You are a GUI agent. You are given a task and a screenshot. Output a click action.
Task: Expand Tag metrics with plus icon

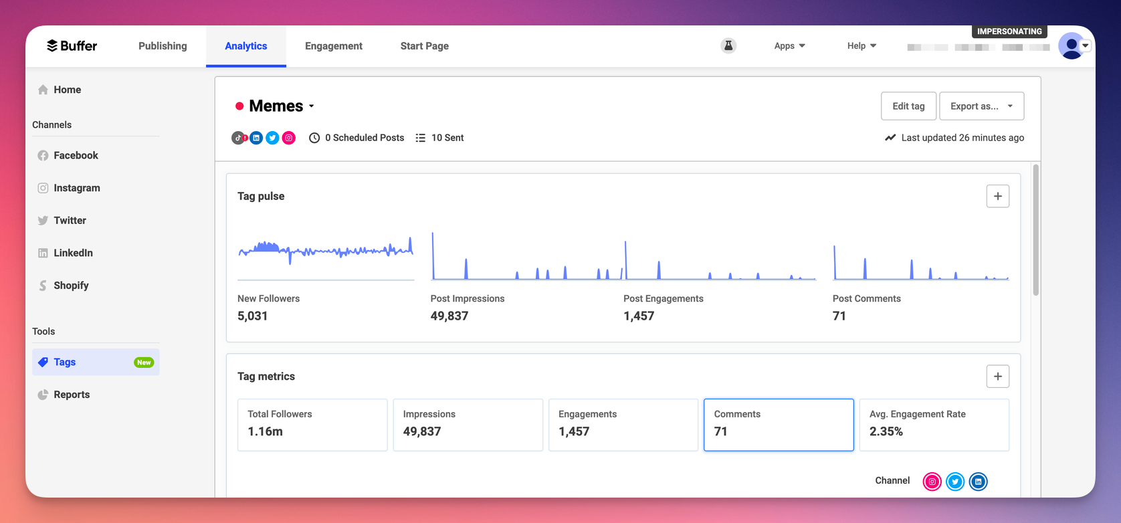[x=997, y=377]
